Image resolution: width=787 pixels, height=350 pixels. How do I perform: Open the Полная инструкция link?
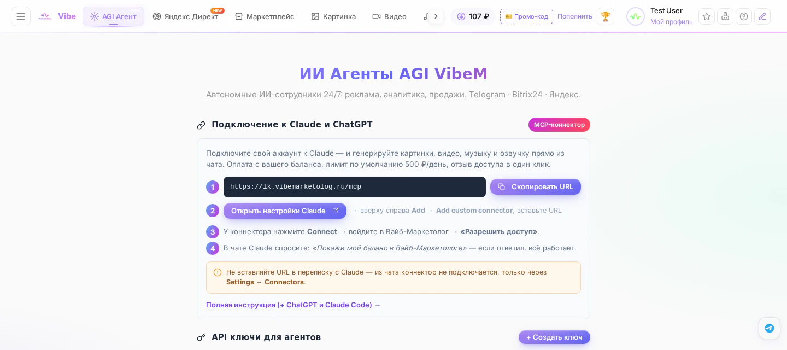[293, 305]
